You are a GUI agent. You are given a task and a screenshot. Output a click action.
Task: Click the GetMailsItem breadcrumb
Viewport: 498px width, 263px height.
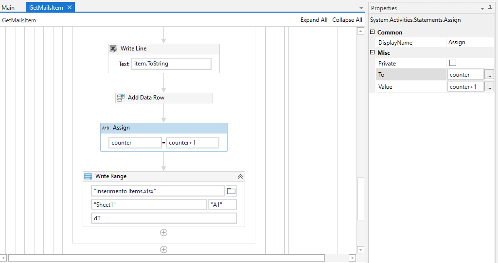[19, 20]
